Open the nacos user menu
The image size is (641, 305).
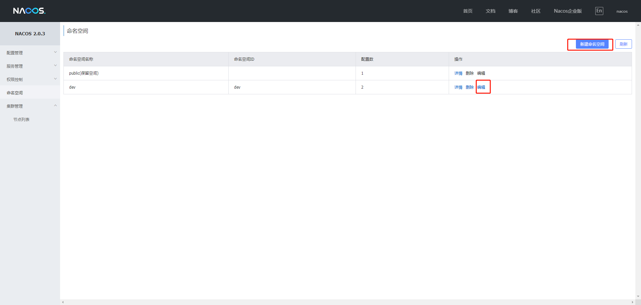click(x=622, y=11)
